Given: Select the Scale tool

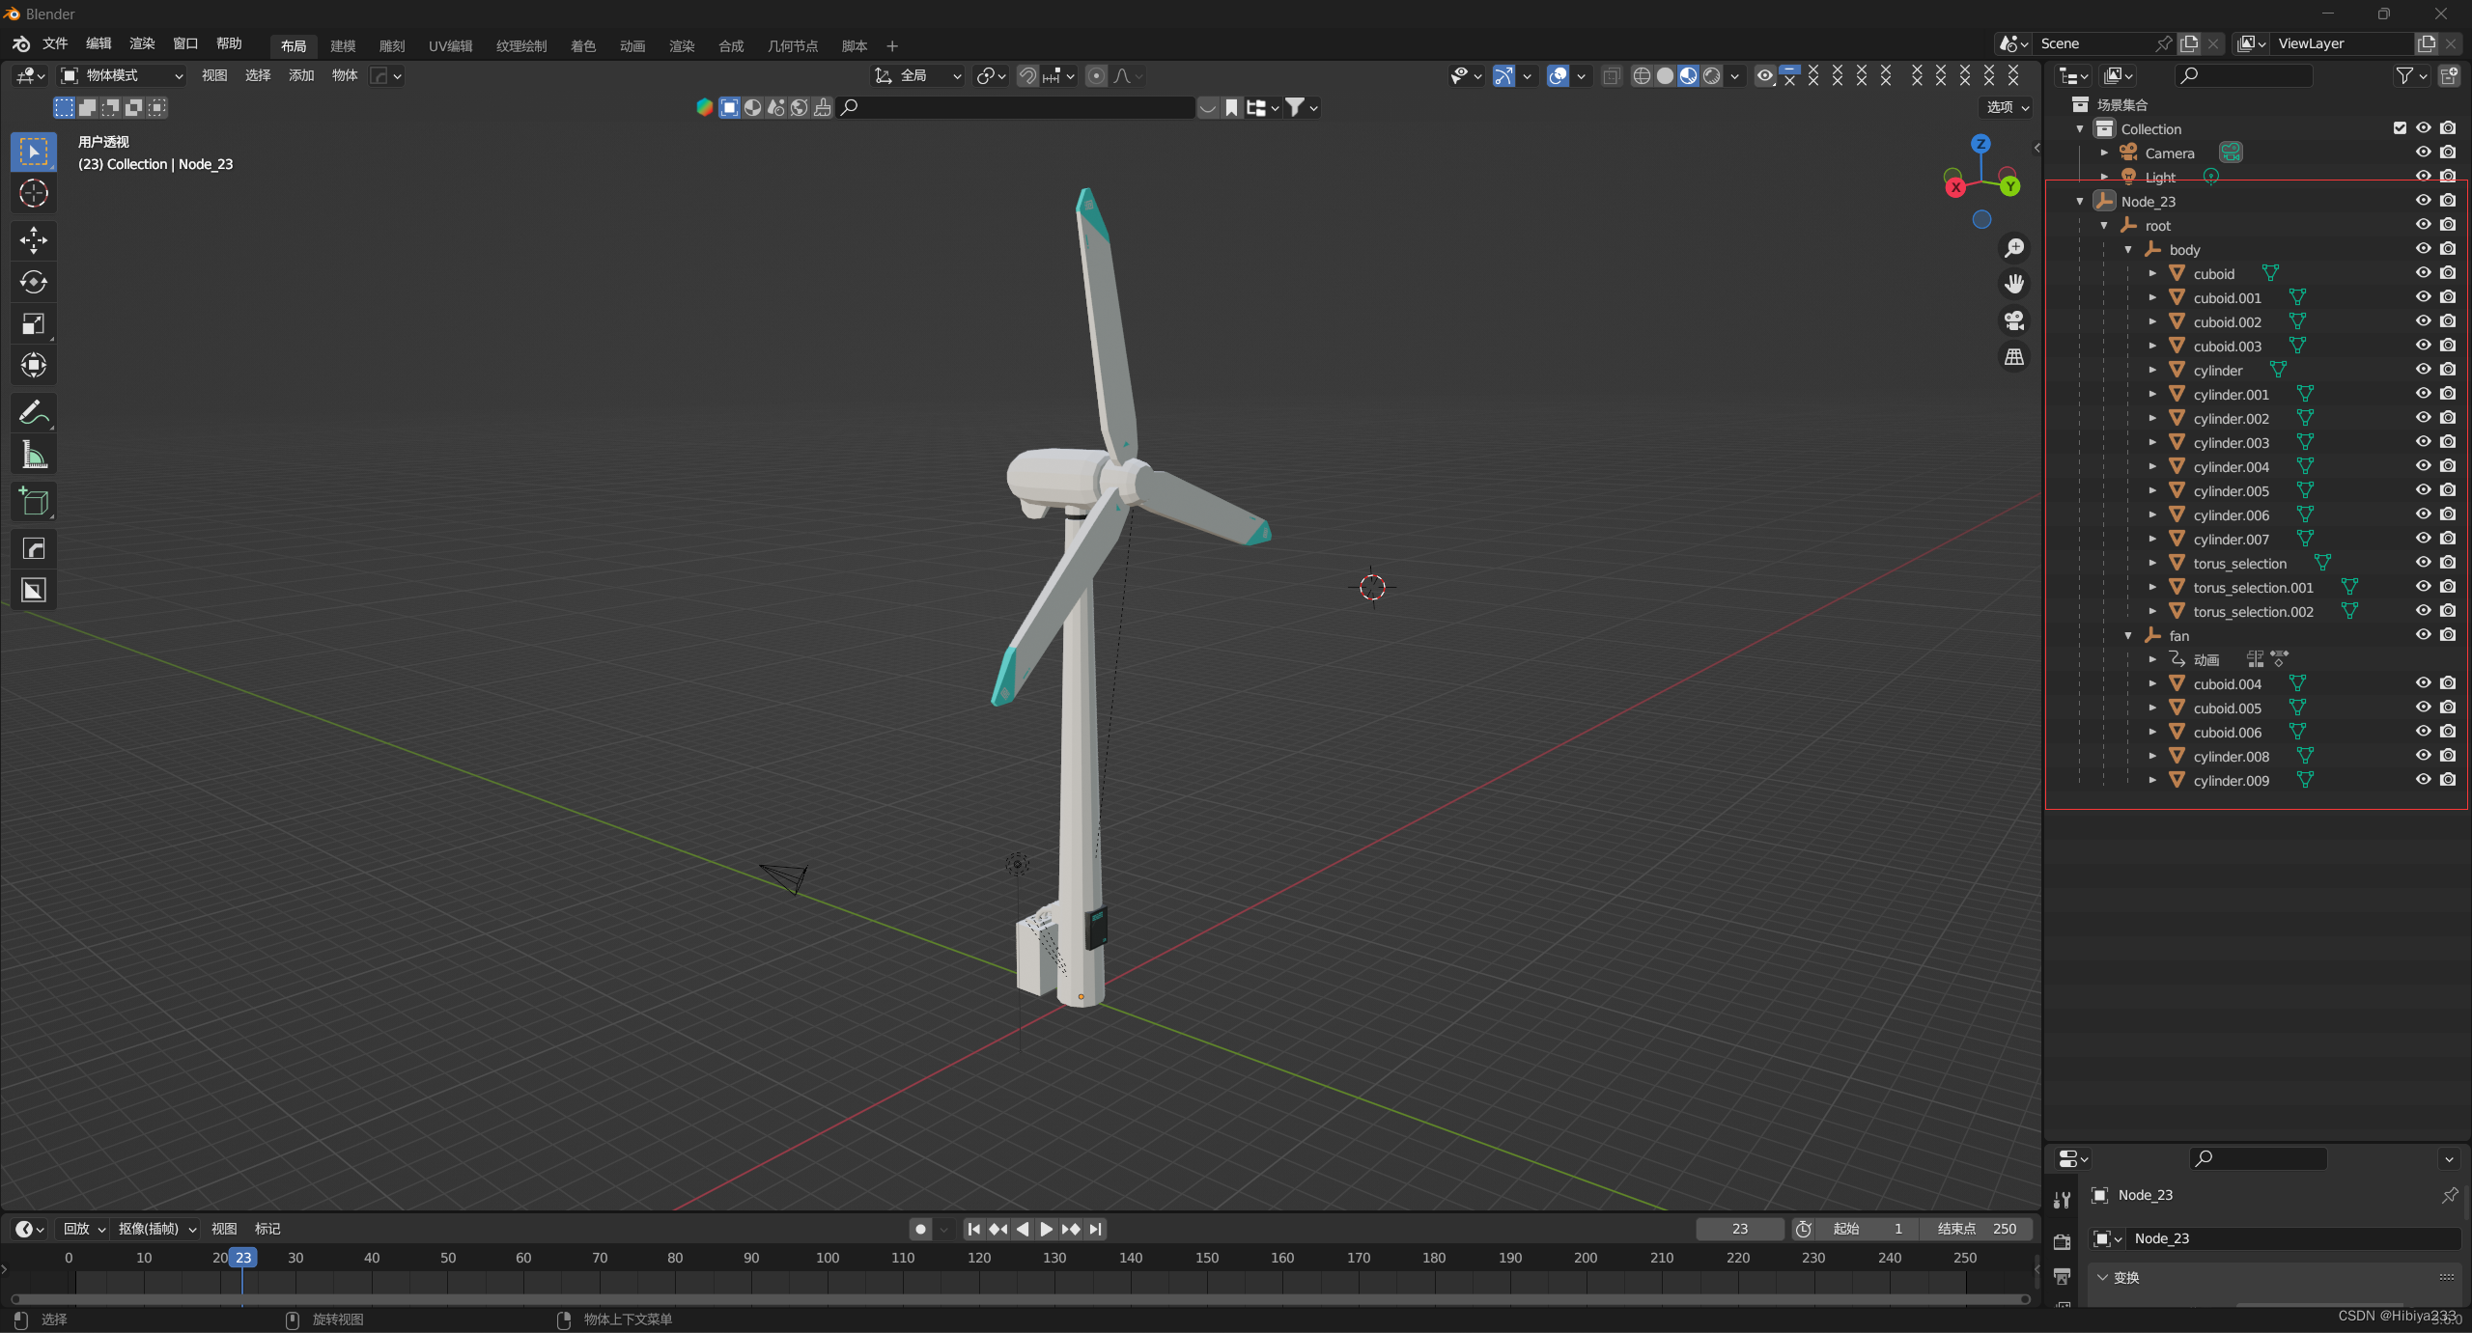Looking at the screenshot, I should point(34,324).
